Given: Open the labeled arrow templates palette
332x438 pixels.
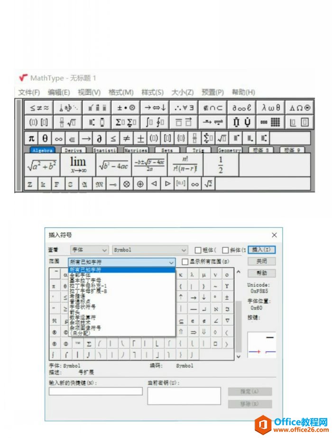Looking at the screenshot, I should point(213,122).
